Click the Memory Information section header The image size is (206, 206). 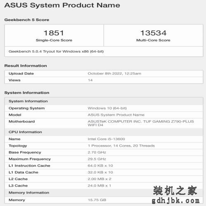(104, 193)
